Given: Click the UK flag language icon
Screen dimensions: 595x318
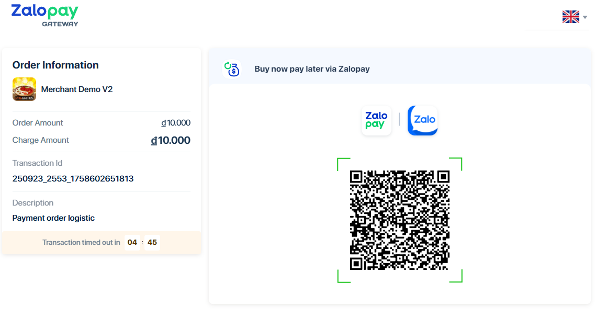Looking at the screenshot, I should [570, 17].
